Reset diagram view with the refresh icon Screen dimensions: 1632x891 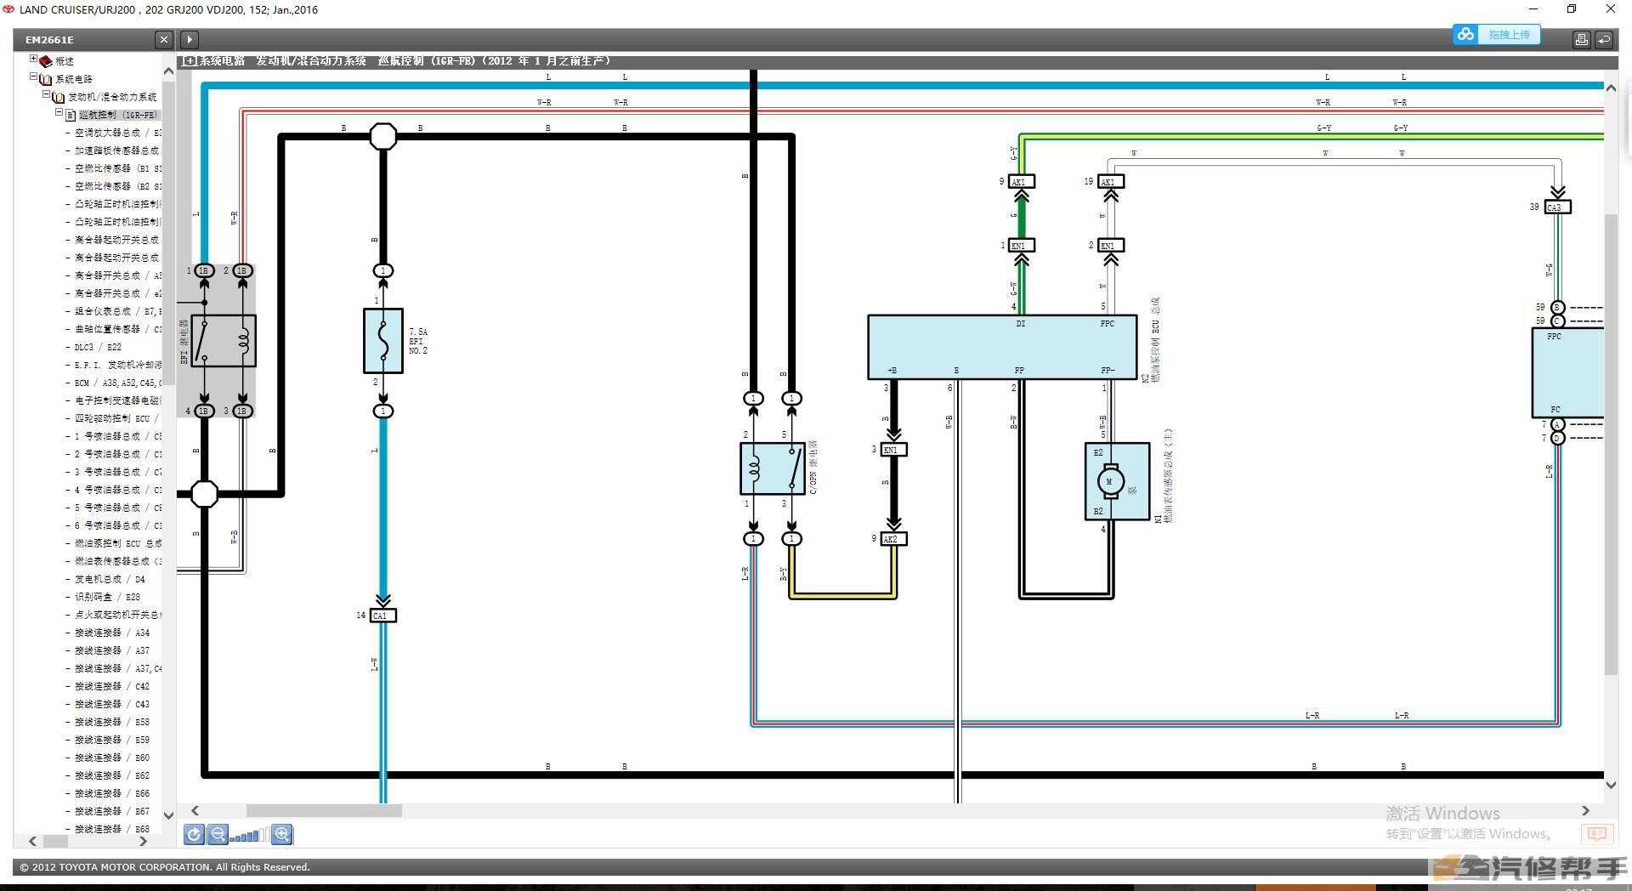[194, 834]
